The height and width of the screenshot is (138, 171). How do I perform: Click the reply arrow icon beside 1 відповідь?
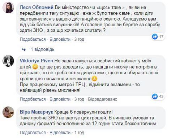(24, 49)
